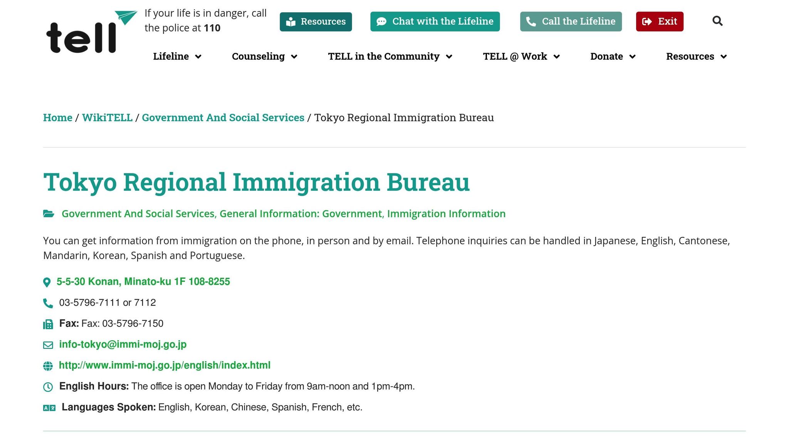Open the 5-5-30 Konan address link
Image resolution: width=789 pixels, height=443 pixels.
coord(143,282)
